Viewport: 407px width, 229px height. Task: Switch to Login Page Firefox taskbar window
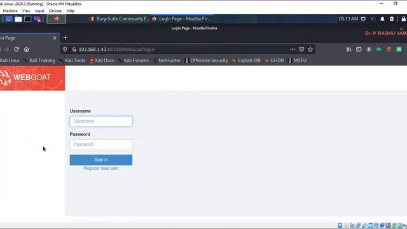[182, 18]
